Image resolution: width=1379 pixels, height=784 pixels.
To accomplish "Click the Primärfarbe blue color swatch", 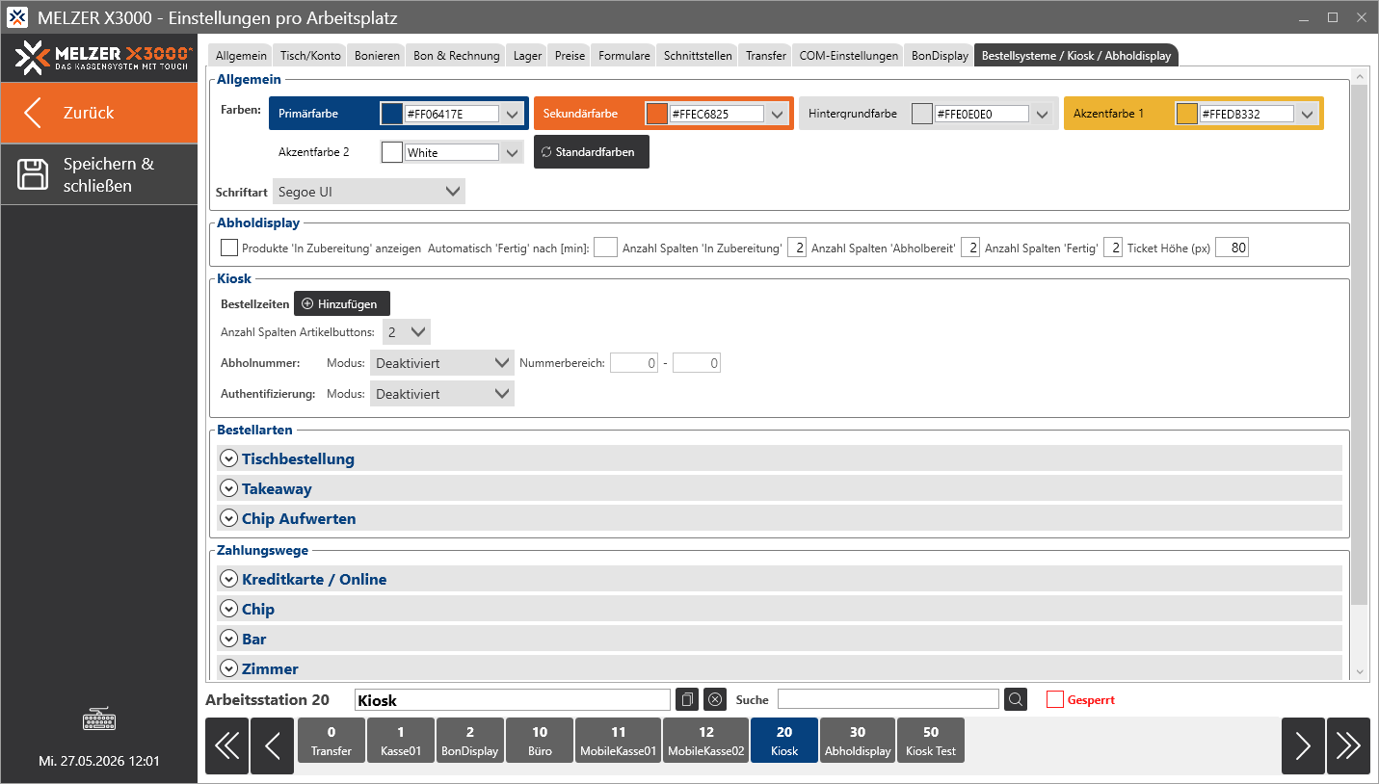I will (x=391, y=114).
